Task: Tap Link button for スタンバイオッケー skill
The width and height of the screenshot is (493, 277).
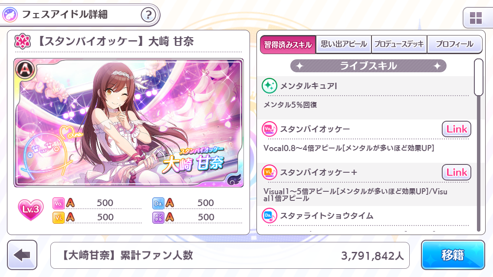Action: [457, 129]
